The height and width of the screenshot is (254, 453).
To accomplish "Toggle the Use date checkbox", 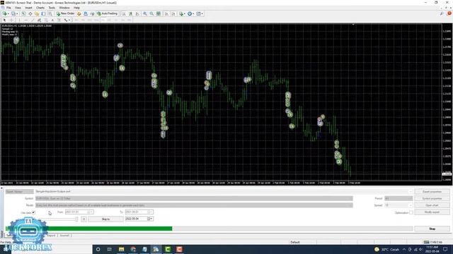I will 33,212.
